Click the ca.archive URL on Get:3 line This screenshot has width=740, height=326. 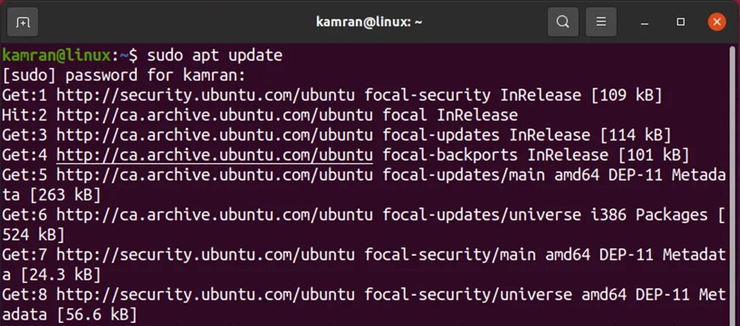click(x=214, y=135)
